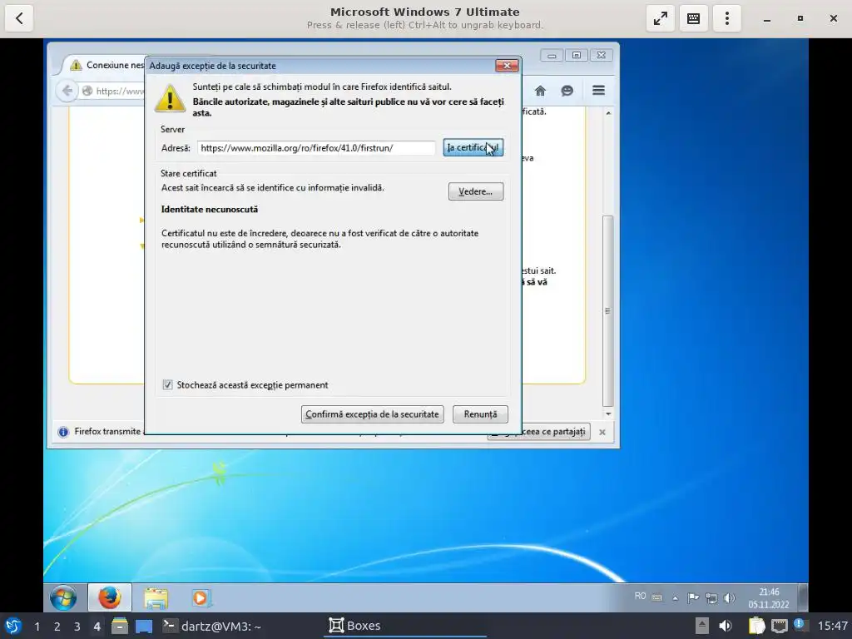Click Firefox window minimize button
The image size is (852, 639).
[552, 56]
